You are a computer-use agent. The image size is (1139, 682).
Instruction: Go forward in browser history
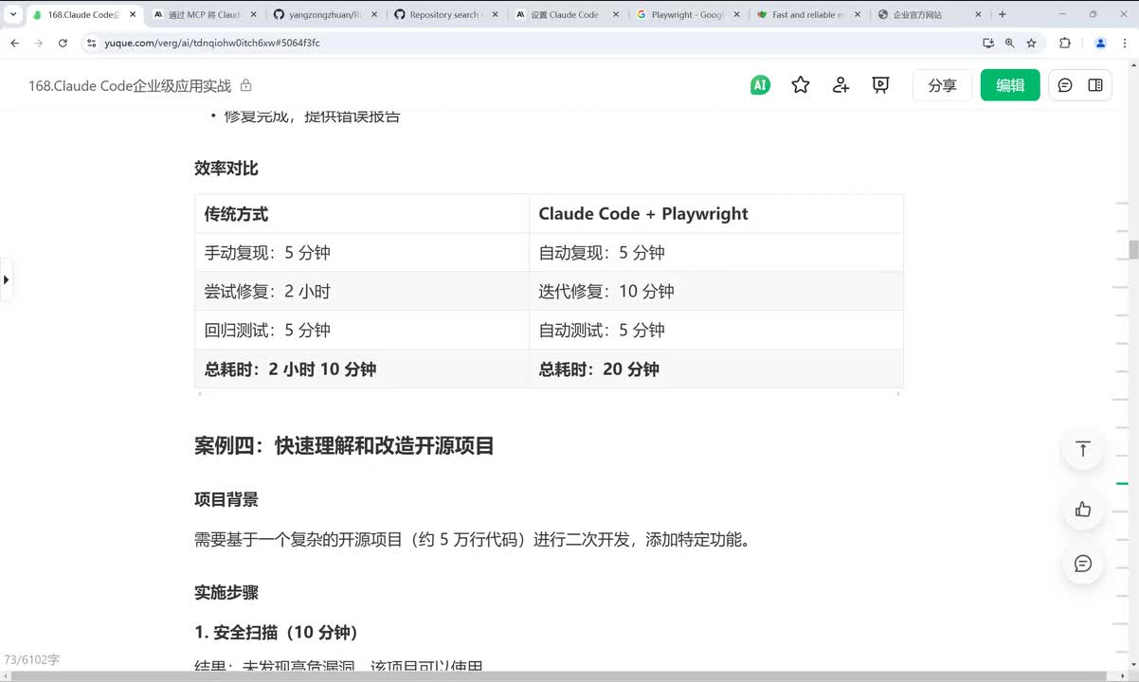click(x=38, y=43)
